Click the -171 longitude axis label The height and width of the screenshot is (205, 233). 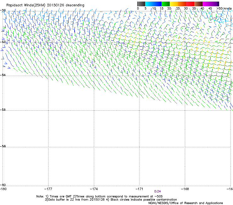(x=139, y=189)
